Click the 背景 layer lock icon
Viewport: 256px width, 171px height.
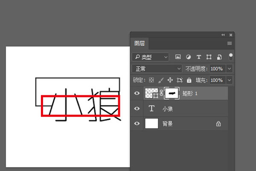pos(218,124)
